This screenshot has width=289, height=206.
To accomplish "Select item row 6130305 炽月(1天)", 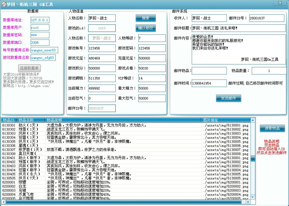I will tap(126, 142).
